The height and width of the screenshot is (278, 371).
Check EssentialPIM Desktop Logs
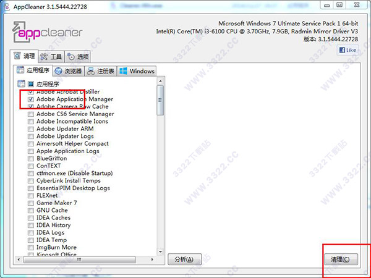point(31,188)
